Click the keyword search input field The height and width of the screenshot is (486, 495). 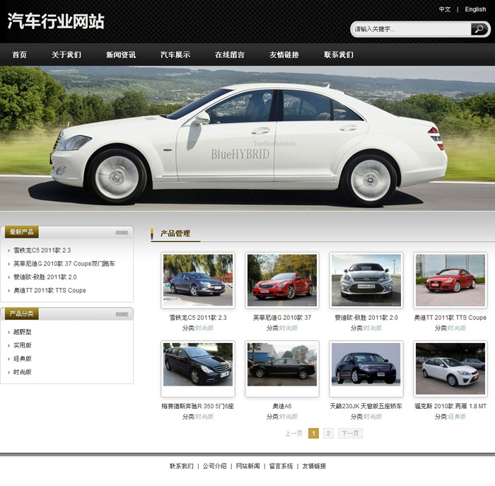coord(410,29)
